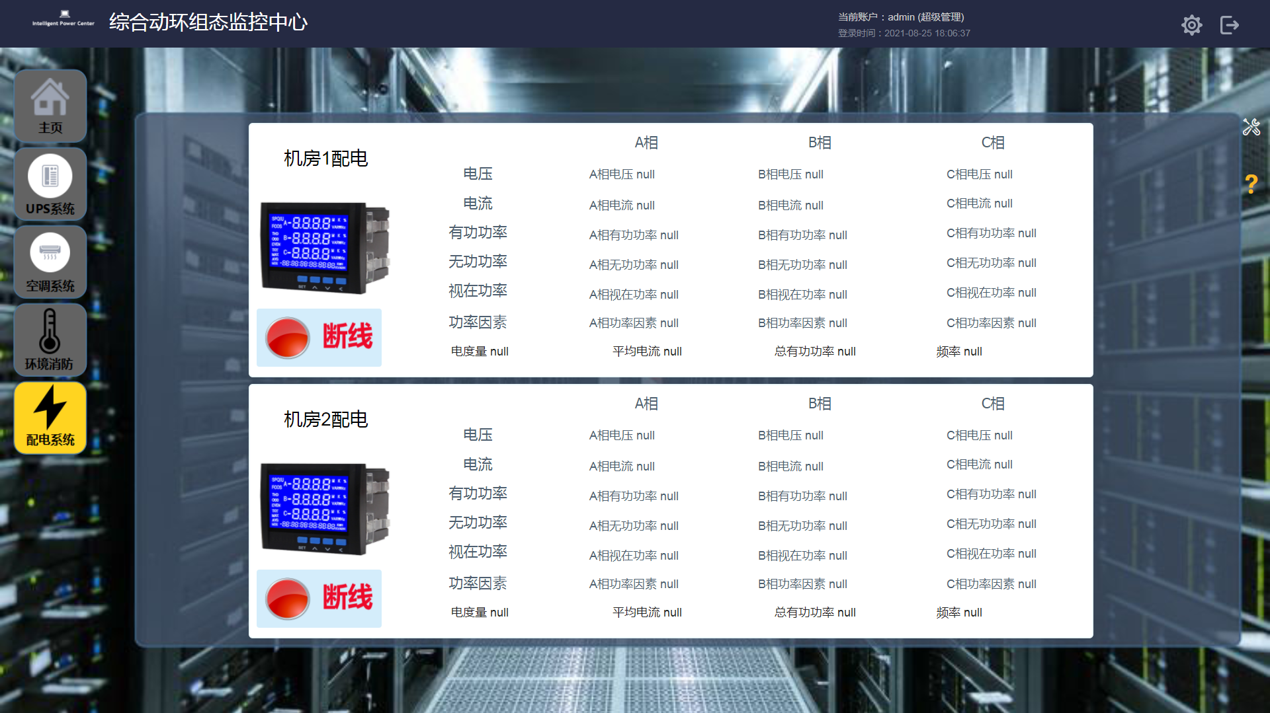The width and height of the screenshot is (1270, 713).
Task: Select the 配电系统 lightning bolt icon
Action: coord(50,418)
